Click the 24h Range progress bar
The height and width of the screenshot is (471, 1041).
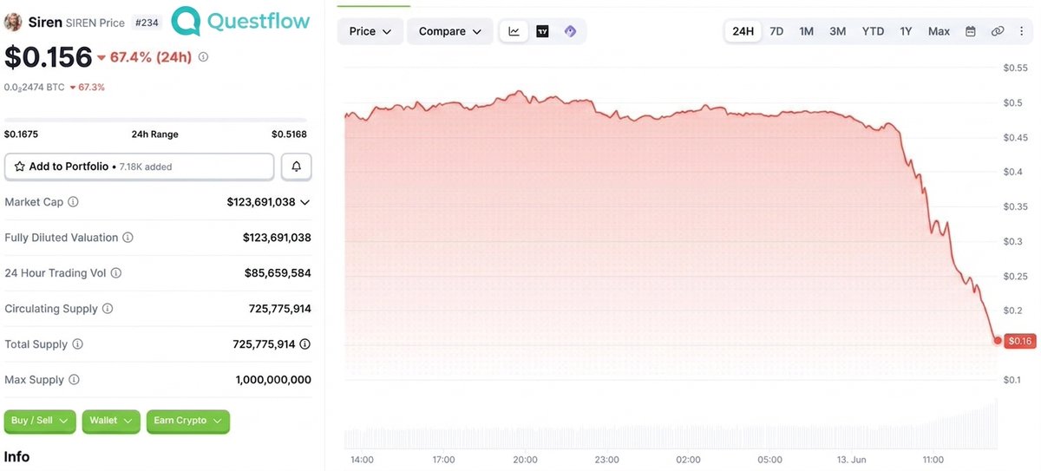point(155,120)
